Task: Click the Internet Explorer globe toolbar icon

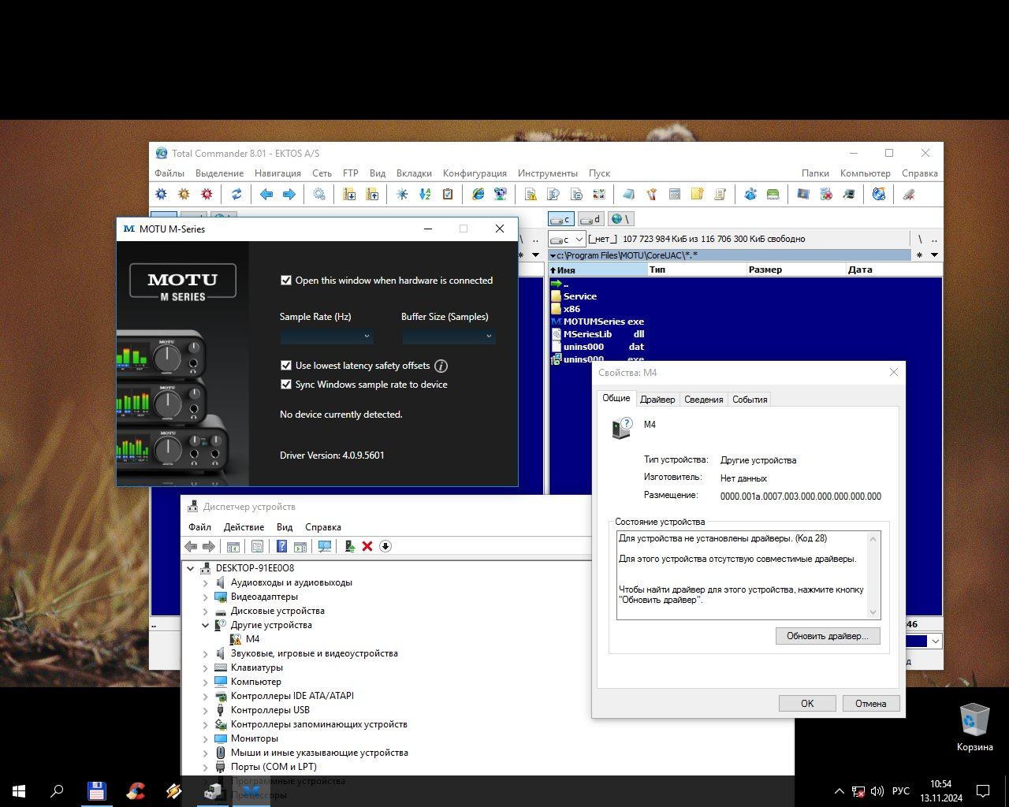Action: [478, 195]
